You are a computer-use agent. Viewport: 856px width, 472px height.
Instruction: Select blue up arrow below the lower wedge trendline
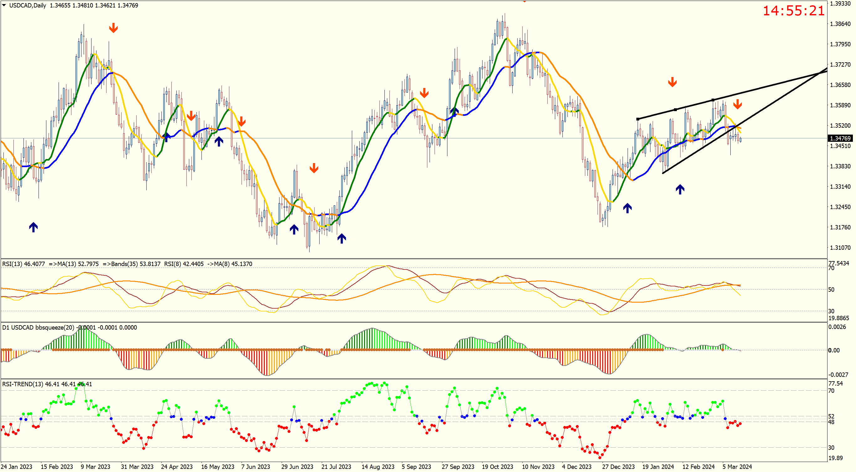click(x=680, y=189)
